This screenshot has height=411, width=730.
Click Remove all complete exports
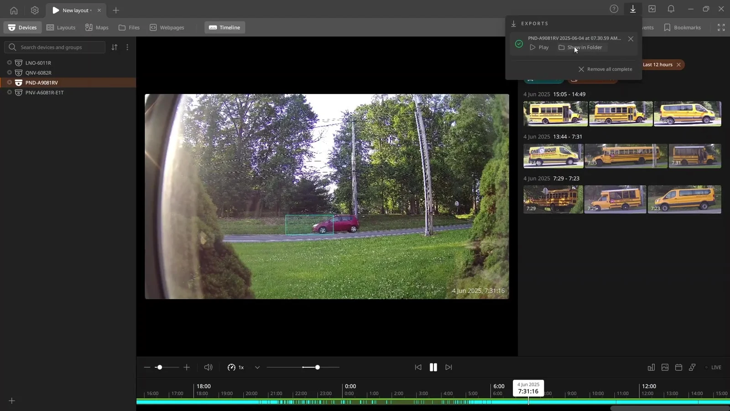[605, 69]
